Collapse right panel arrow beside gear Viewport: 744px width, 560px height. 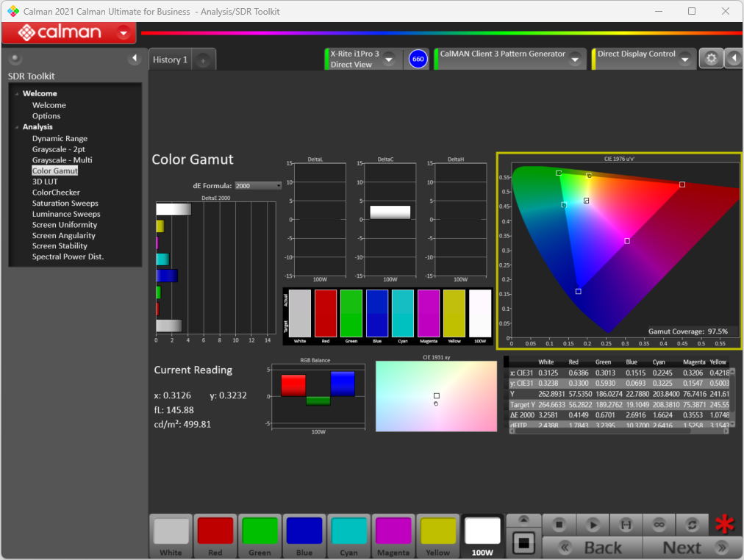click(734, 58)
